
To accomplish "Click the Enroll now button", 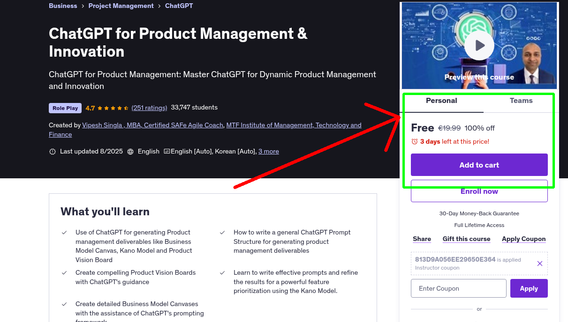I will pos(479,191).
